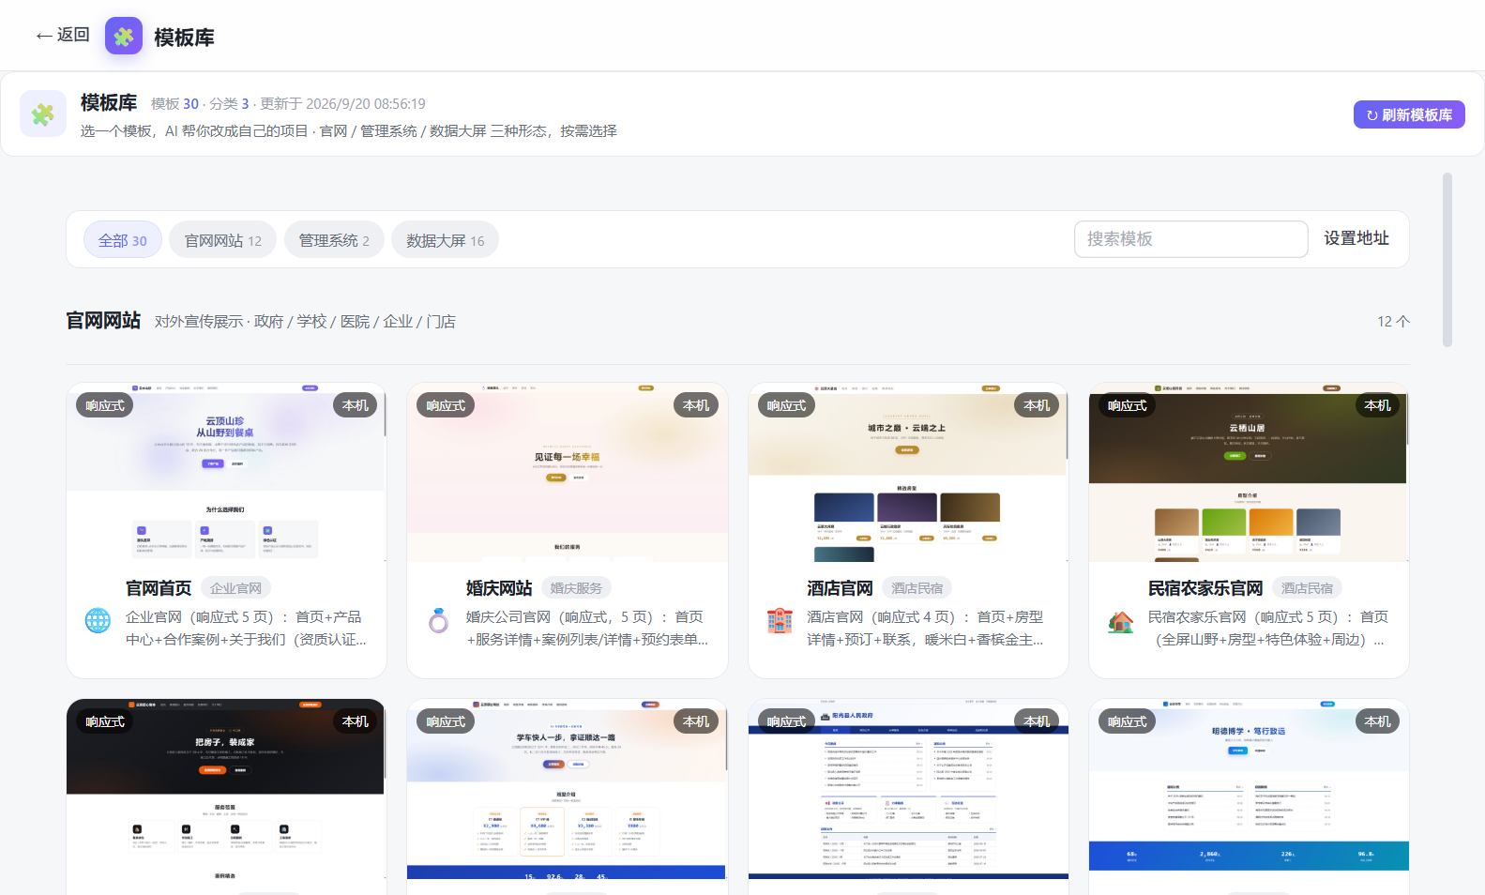Image resolution: width=1485 pixels, height=895 pixels.
Task: Open the 明德博学·笃行致远 template thumbnail
Action: [1249, 789]
